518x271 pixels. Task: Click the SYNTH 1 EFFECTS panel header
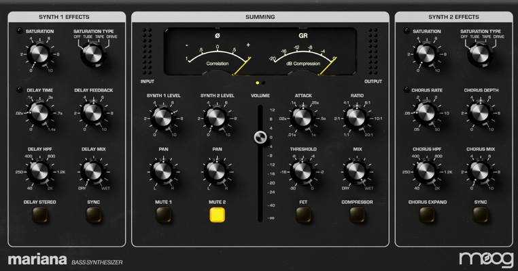(x=67, y=17)
